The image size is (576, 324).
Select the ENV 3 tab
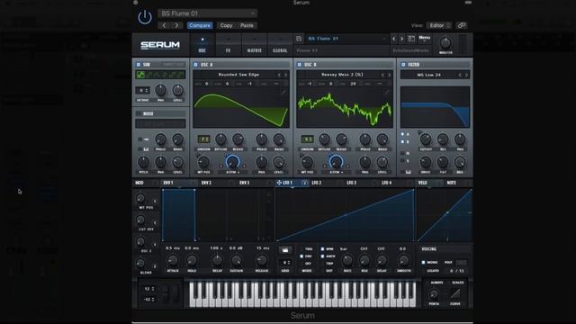[245, 183]
